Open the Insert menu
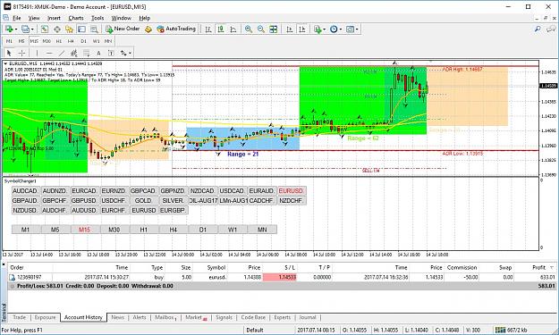 (54, 18)
